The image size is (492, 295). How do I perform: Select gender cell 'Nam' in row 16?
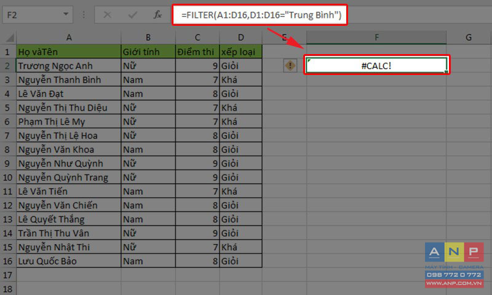(x=148, y=261)
